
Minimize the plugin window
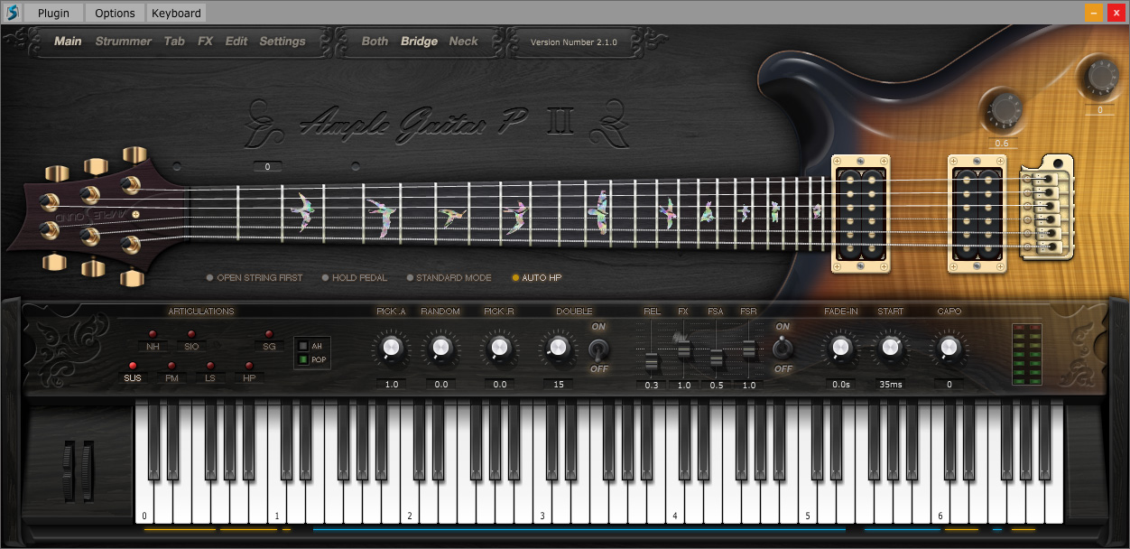1094,13
